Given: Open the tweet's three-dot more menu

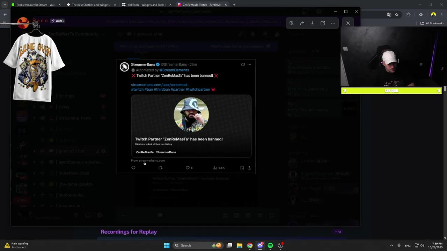Looking at the screenshot, I should 249,64.
